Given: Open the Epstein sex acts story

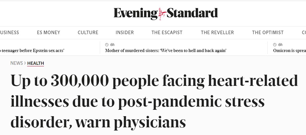Looking at the screenshot, I should (32, 51).
